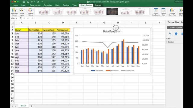The width and height of the screenshot is (193, 108).
Task: Open the Quick Layout dropdown
Action: (x=22, y=12)
